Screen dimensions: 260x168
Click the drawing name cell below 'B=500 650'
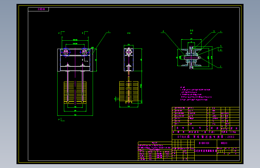point(206,151)
